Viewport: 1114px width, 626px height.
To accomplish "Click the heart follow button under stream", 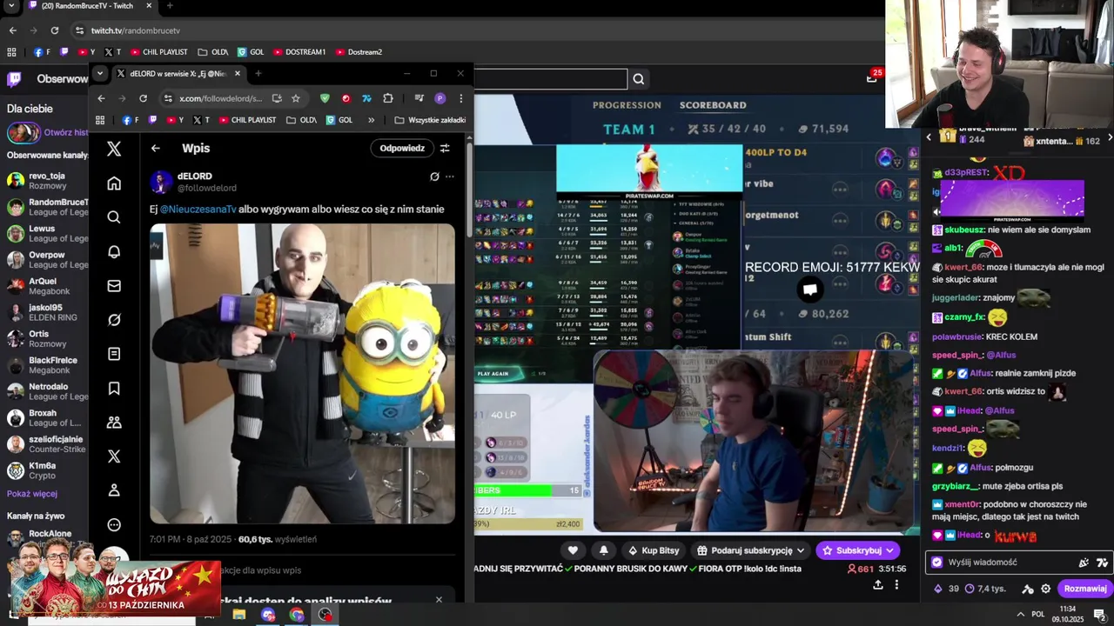I will [x=573, y=550].
